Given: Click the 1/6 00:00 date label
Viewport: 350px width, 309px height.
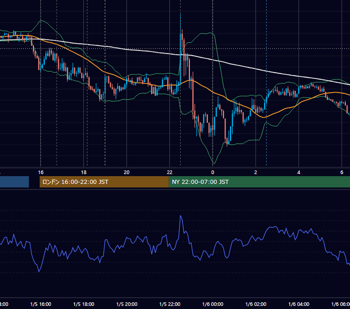Looking at the screenshot, I should click(213, 304).
